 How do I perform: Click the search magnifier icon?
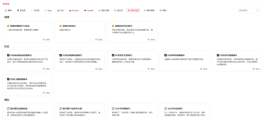(257, 10)
